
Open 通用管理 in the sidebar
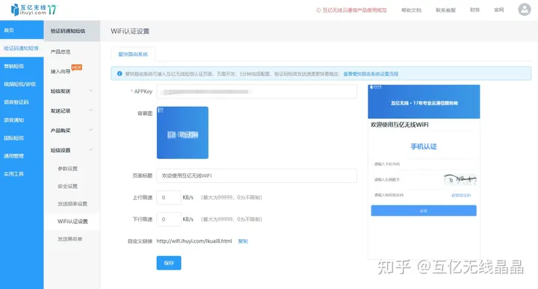click(x=22, y=156)
